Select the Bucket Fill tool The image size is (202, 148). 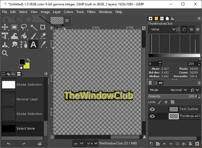pos(24,36)
